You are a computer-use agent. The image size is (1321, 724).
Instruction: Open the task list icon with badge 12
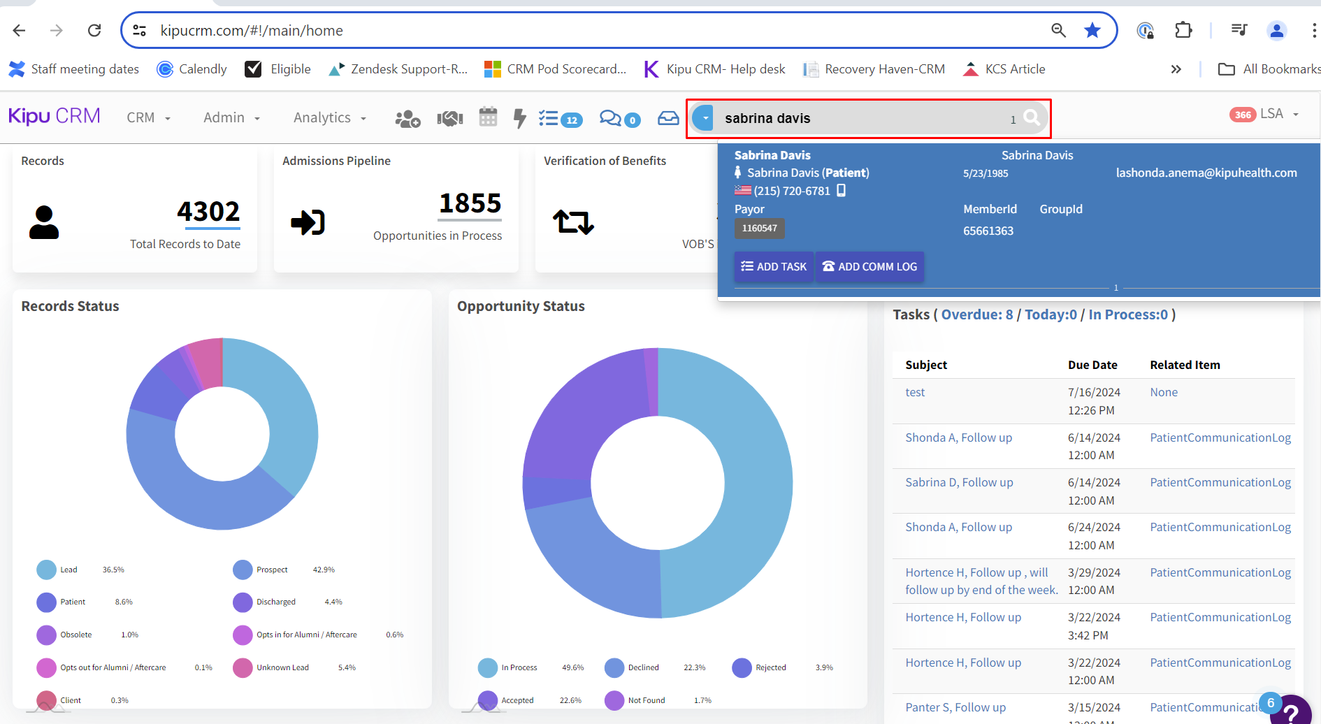pyautogui.click(x=559, y=119)
